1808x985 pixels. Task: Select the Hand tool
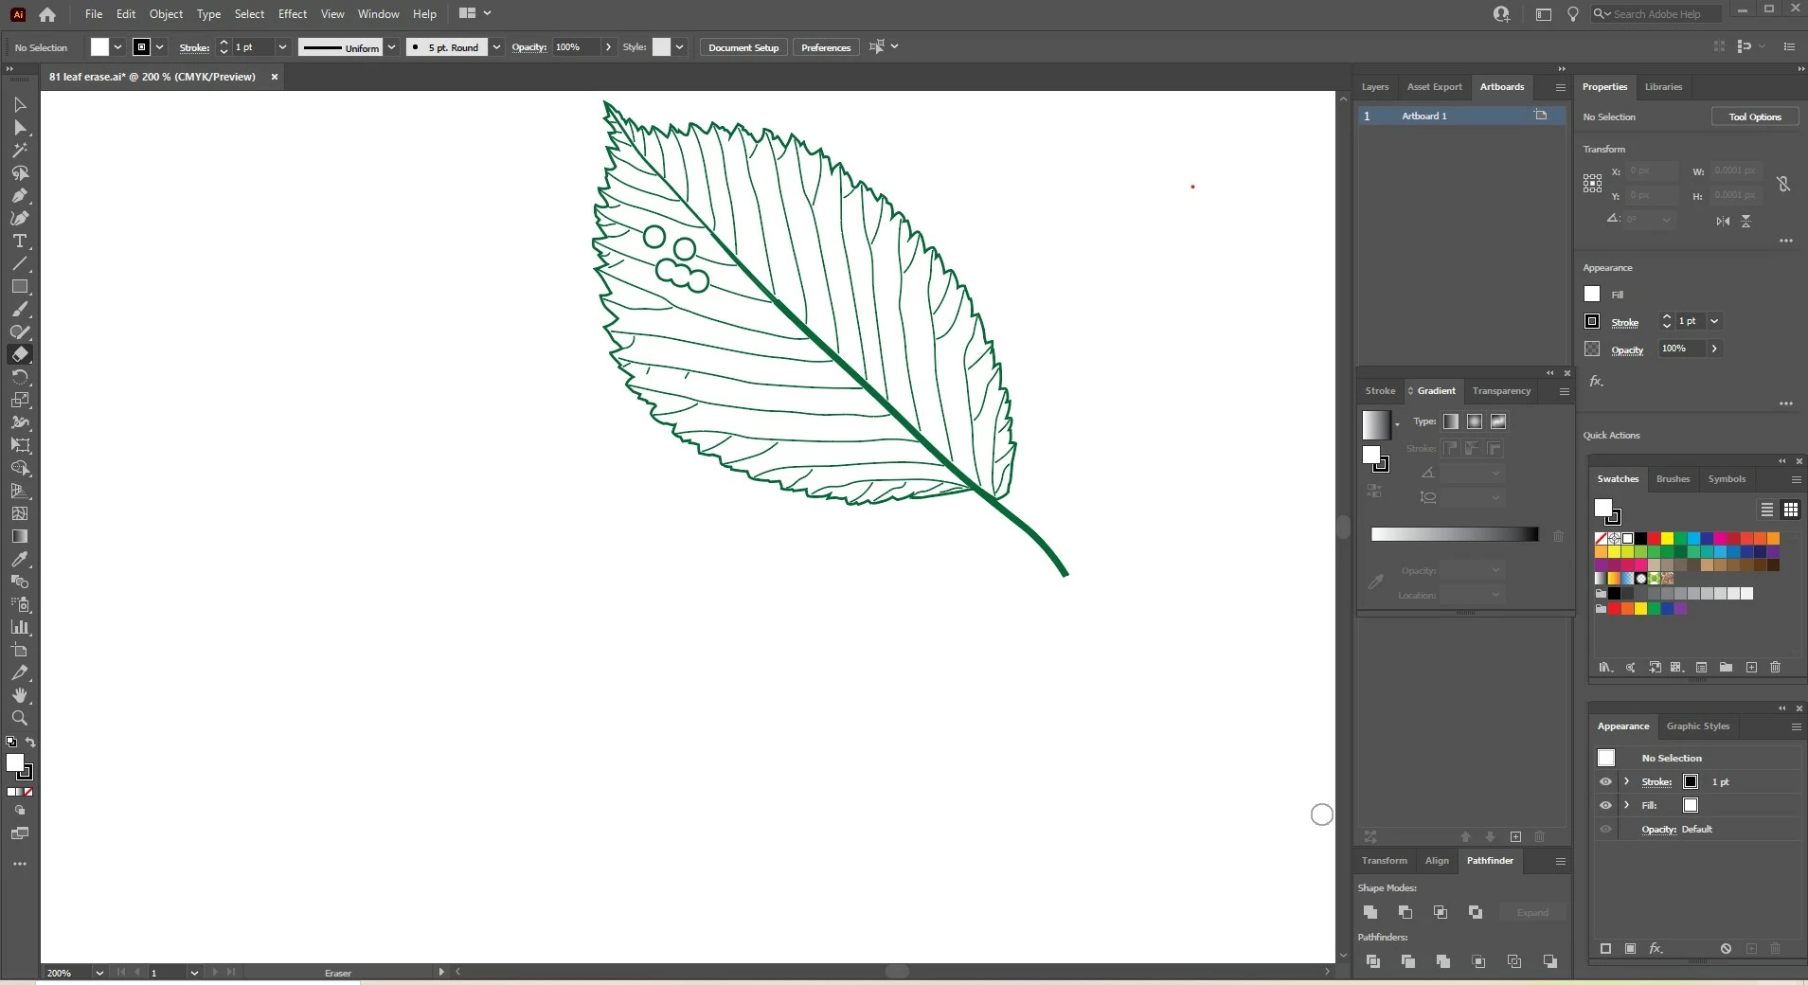coord(19,695)
